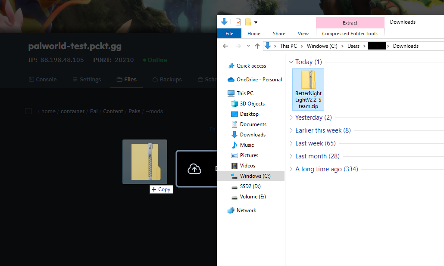Click Pal in the server path breadcrumb
Viewport: 444px width, 266px height.
tap(94, 111)
